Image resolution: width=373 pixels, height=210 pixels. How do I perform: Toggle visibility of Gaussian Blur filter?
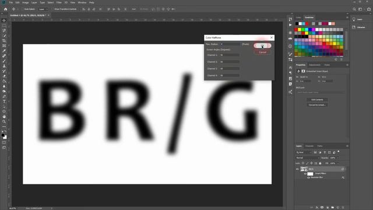[308, 177]
